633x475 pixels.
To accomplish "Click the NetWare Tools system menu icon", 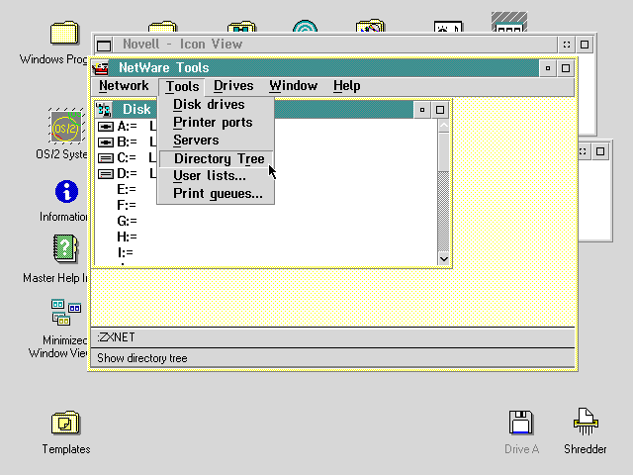I will pos(101,68).
